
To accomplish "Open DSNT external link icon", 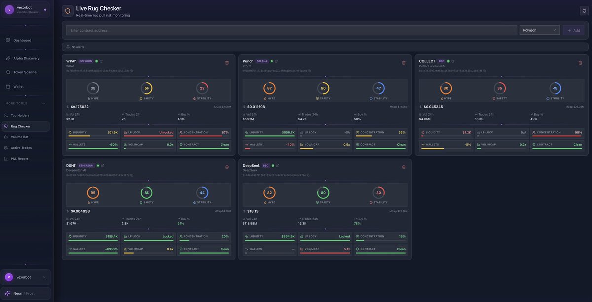I will pos(102,166).
